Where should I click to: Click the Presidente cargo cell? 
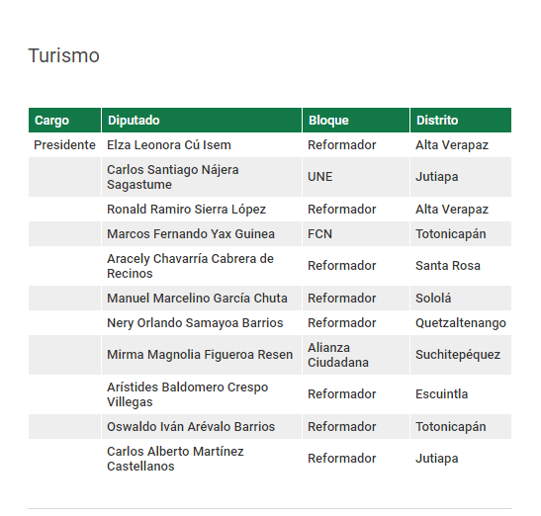(x=64, y=145)
